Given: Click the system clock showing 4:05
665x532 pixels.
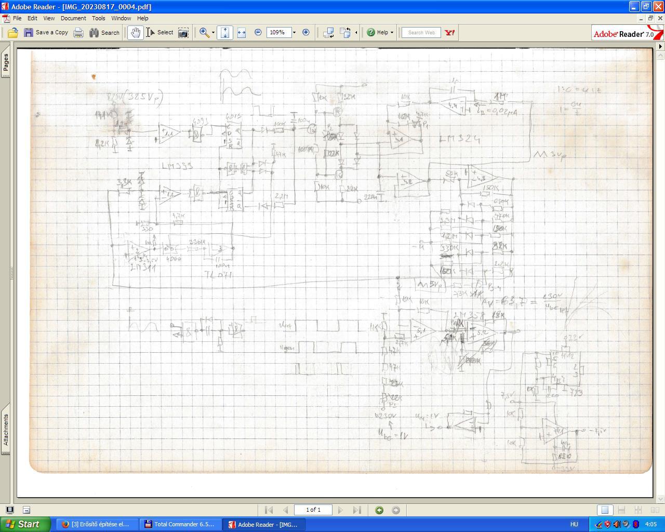Looking at the screenshot, I should coord(650,525).
